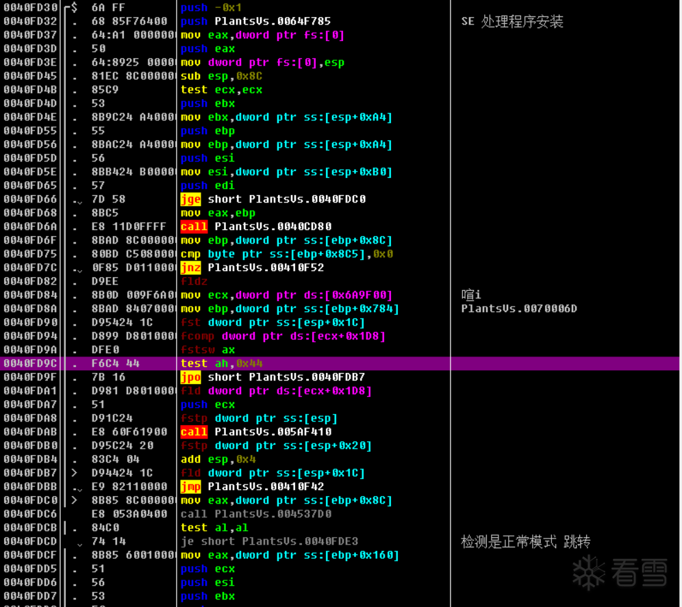
Task: Click the PlantsVs.0070006D comment
Action: (519, 309)
